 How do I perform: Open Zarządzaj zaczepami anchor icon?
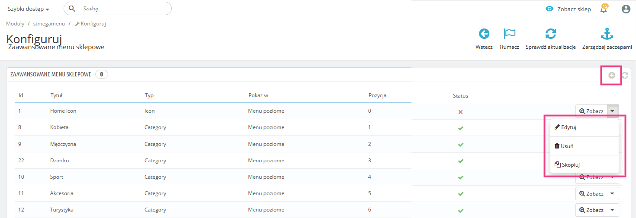click(607, 34)
